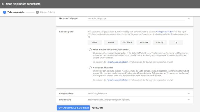200x112 pixels.
Task: Open the Vorlage verwenden link
Action: (x=164, y=32)
